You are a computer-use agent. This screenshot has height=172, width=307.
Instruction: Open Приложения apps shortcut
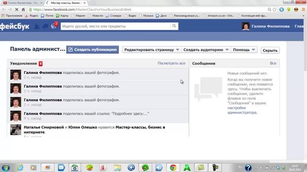click(x=12, y=16)
